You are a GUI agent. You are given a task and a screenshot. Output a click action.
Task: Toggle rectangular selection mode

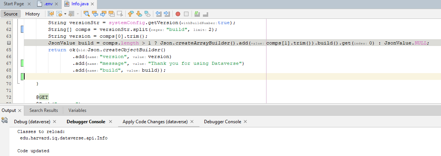120,14
